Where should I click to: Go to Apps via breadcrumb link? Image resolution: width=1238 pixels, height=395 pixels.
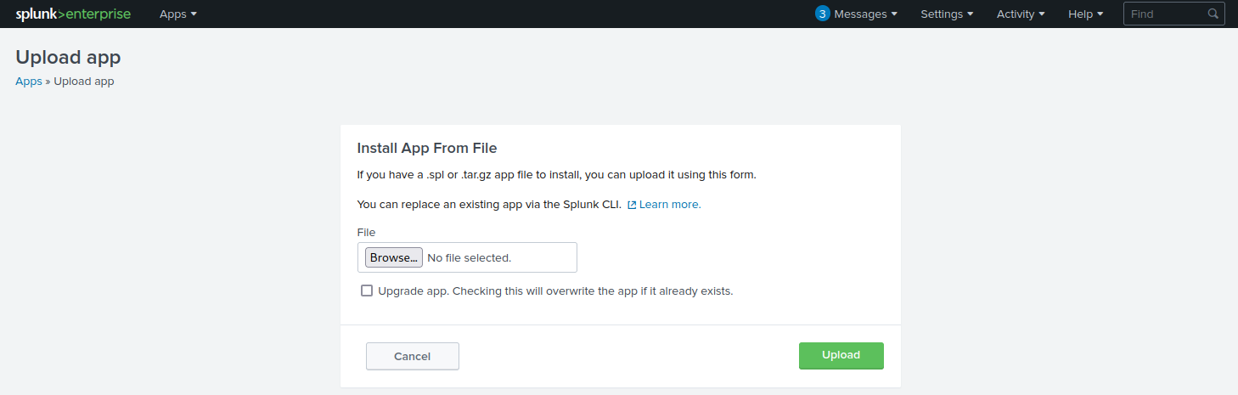28,82
